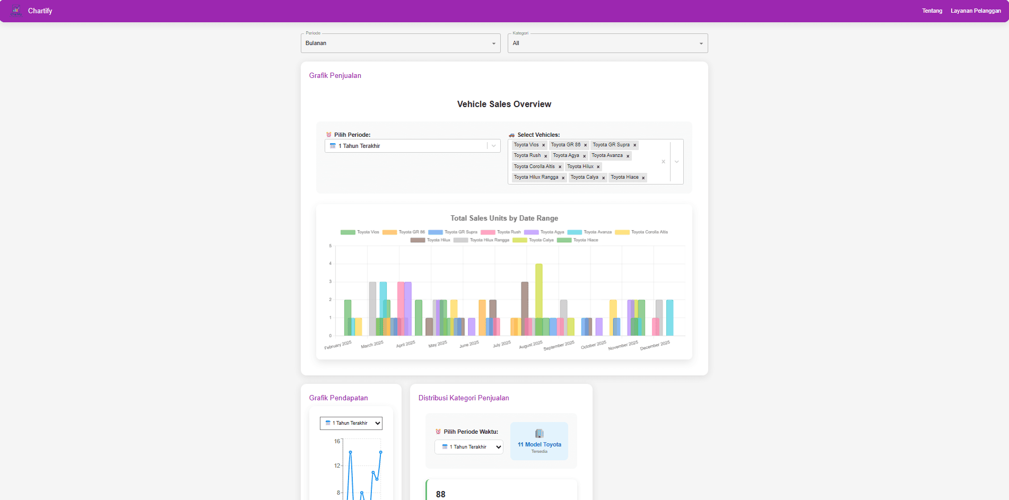This screenshot has width=1009, height=500.
Task: Open the Kategori dropdown showing All
Action: [x=607, y=43]
